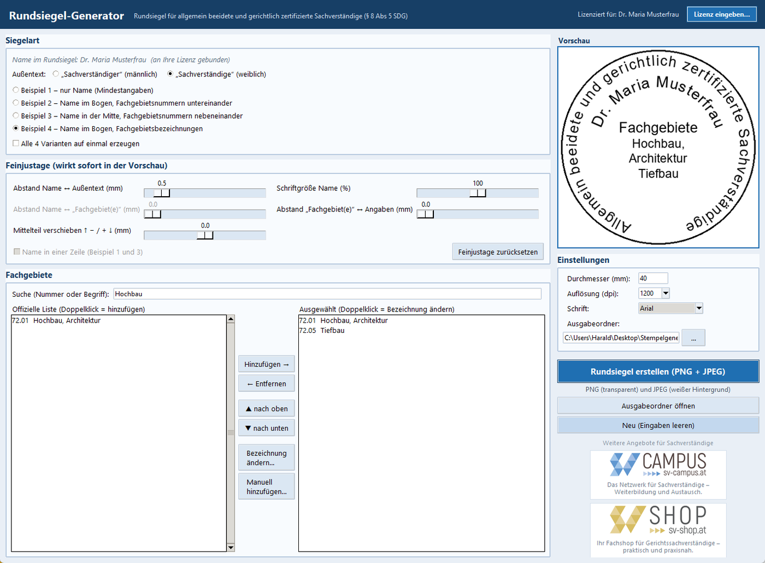765x563 pixels.
Task: Click the official list scrollbar up arrow
Action: 231,319
